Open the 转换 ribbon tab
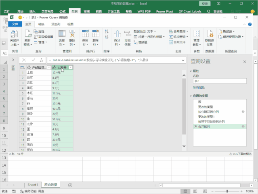The image size is (258, 194). [42, 24]
